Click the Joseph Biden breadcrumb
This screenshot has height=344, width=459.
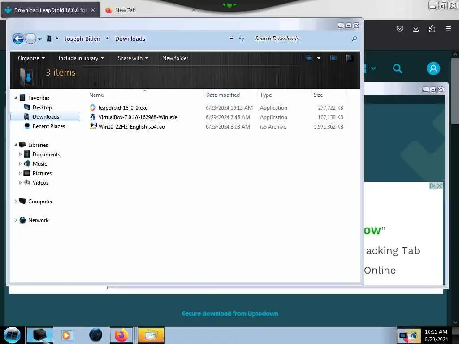tap(82, 39)
